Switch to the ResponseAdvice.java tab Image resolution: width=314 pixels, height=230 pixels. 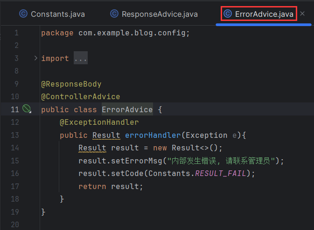point(154,14)
